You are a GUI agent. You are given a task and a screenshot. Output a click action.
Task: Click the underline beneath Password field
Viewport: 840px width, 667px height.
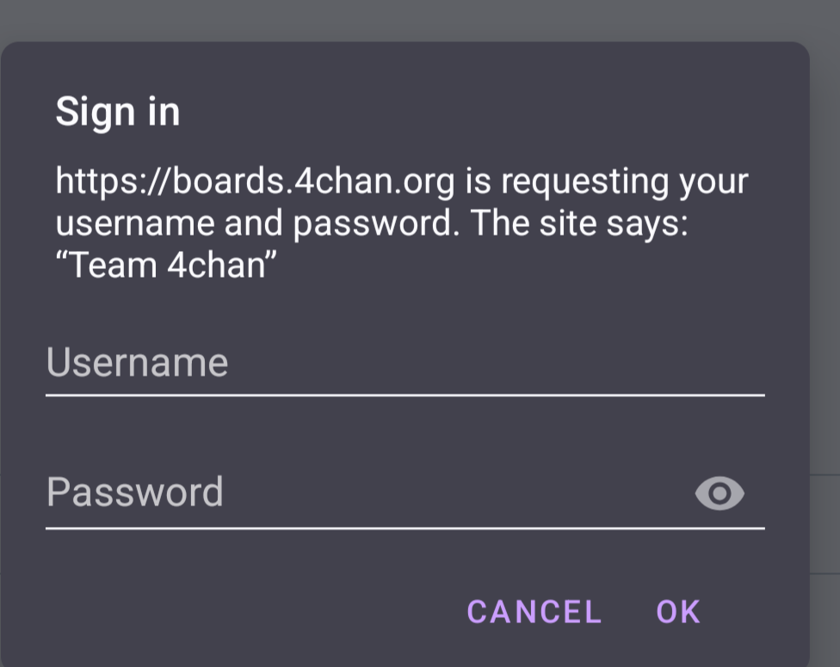(405, 528)
